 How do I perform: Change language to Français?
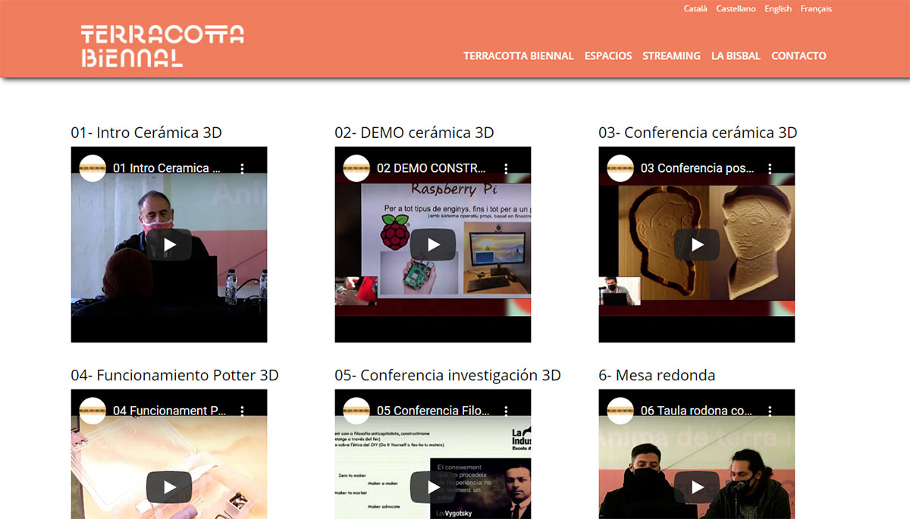(x=816, y=9)
